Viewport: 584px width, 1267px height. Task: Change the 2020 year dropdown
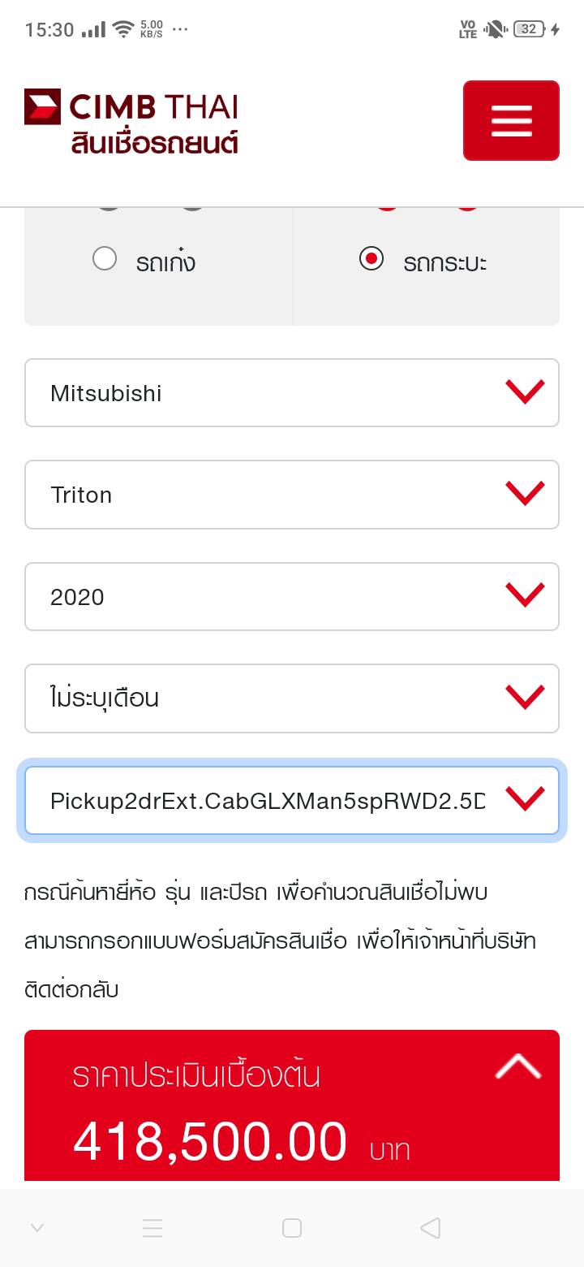(x=292, y=596)
